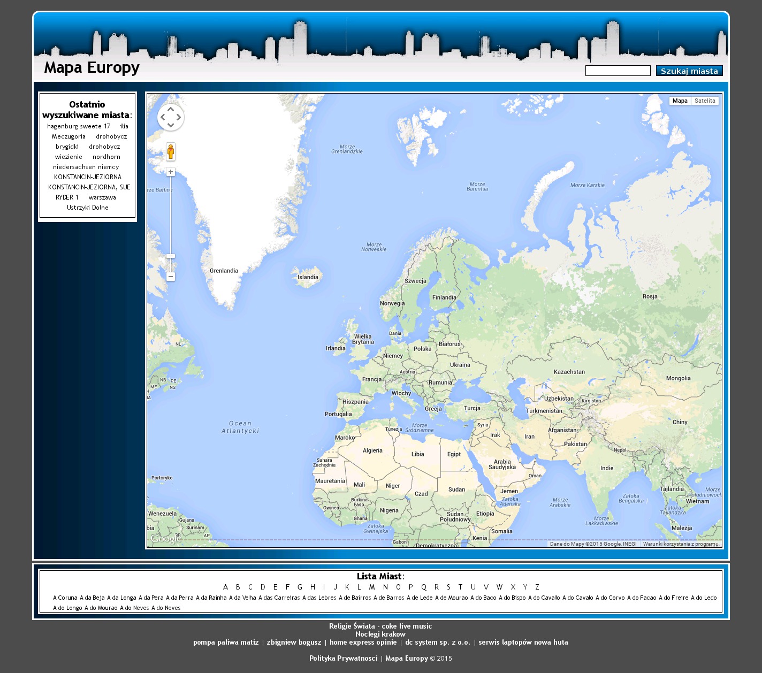Open the letter K city list
The height and width of the screenshot is (673, 762).
click(347, 587)
